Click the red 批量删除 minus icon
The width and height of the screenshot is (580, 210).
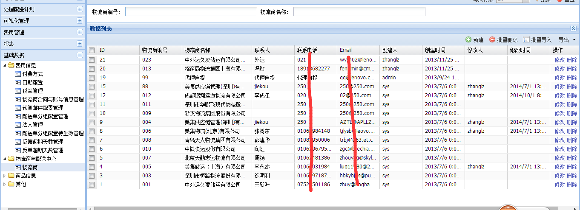coord(492,39)
